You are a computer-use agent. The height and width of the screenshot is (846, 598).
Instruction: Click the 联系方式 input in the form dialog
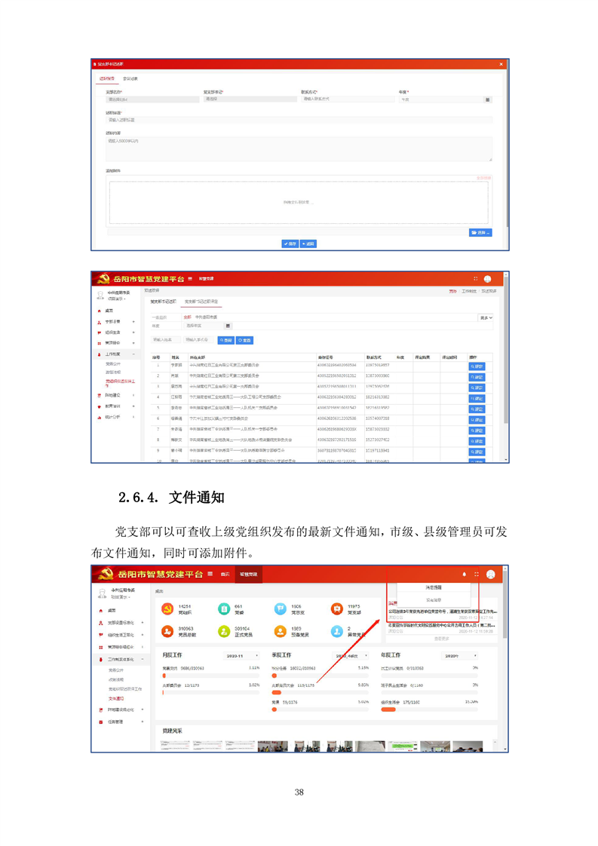pyautogui.click(x=348, y=100)
